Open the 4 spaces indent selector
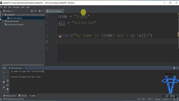179x101 pixels. 158,99
